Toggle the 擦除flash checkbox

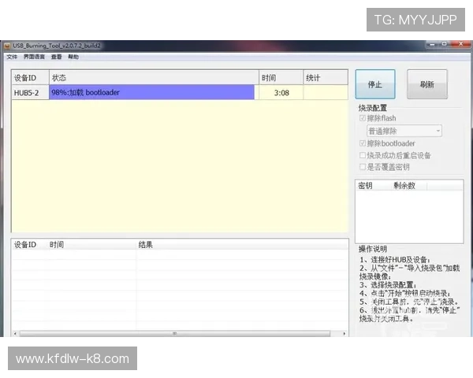point(363,118)
